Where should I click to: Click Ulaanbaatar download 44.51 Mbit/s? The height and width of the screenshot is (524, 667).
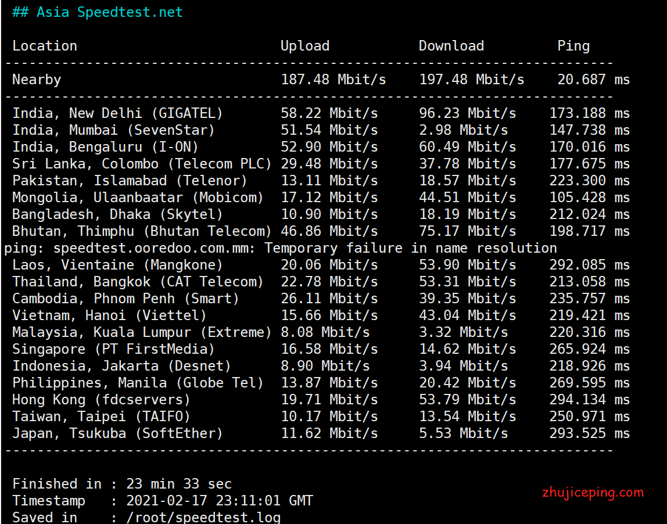click(x=468, y=198)
